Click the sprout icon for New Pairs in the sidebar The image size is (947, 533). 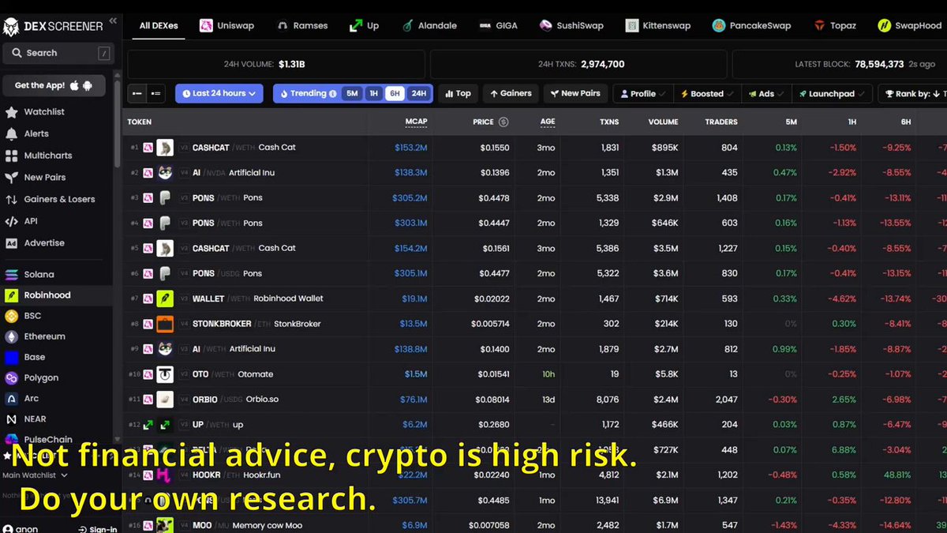click(11, 178)
